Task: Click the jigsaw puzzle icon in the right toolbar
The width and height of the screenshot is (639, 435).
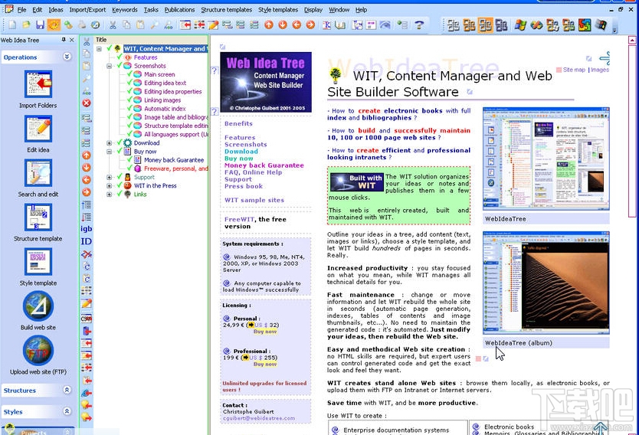Action: [585, 25]
